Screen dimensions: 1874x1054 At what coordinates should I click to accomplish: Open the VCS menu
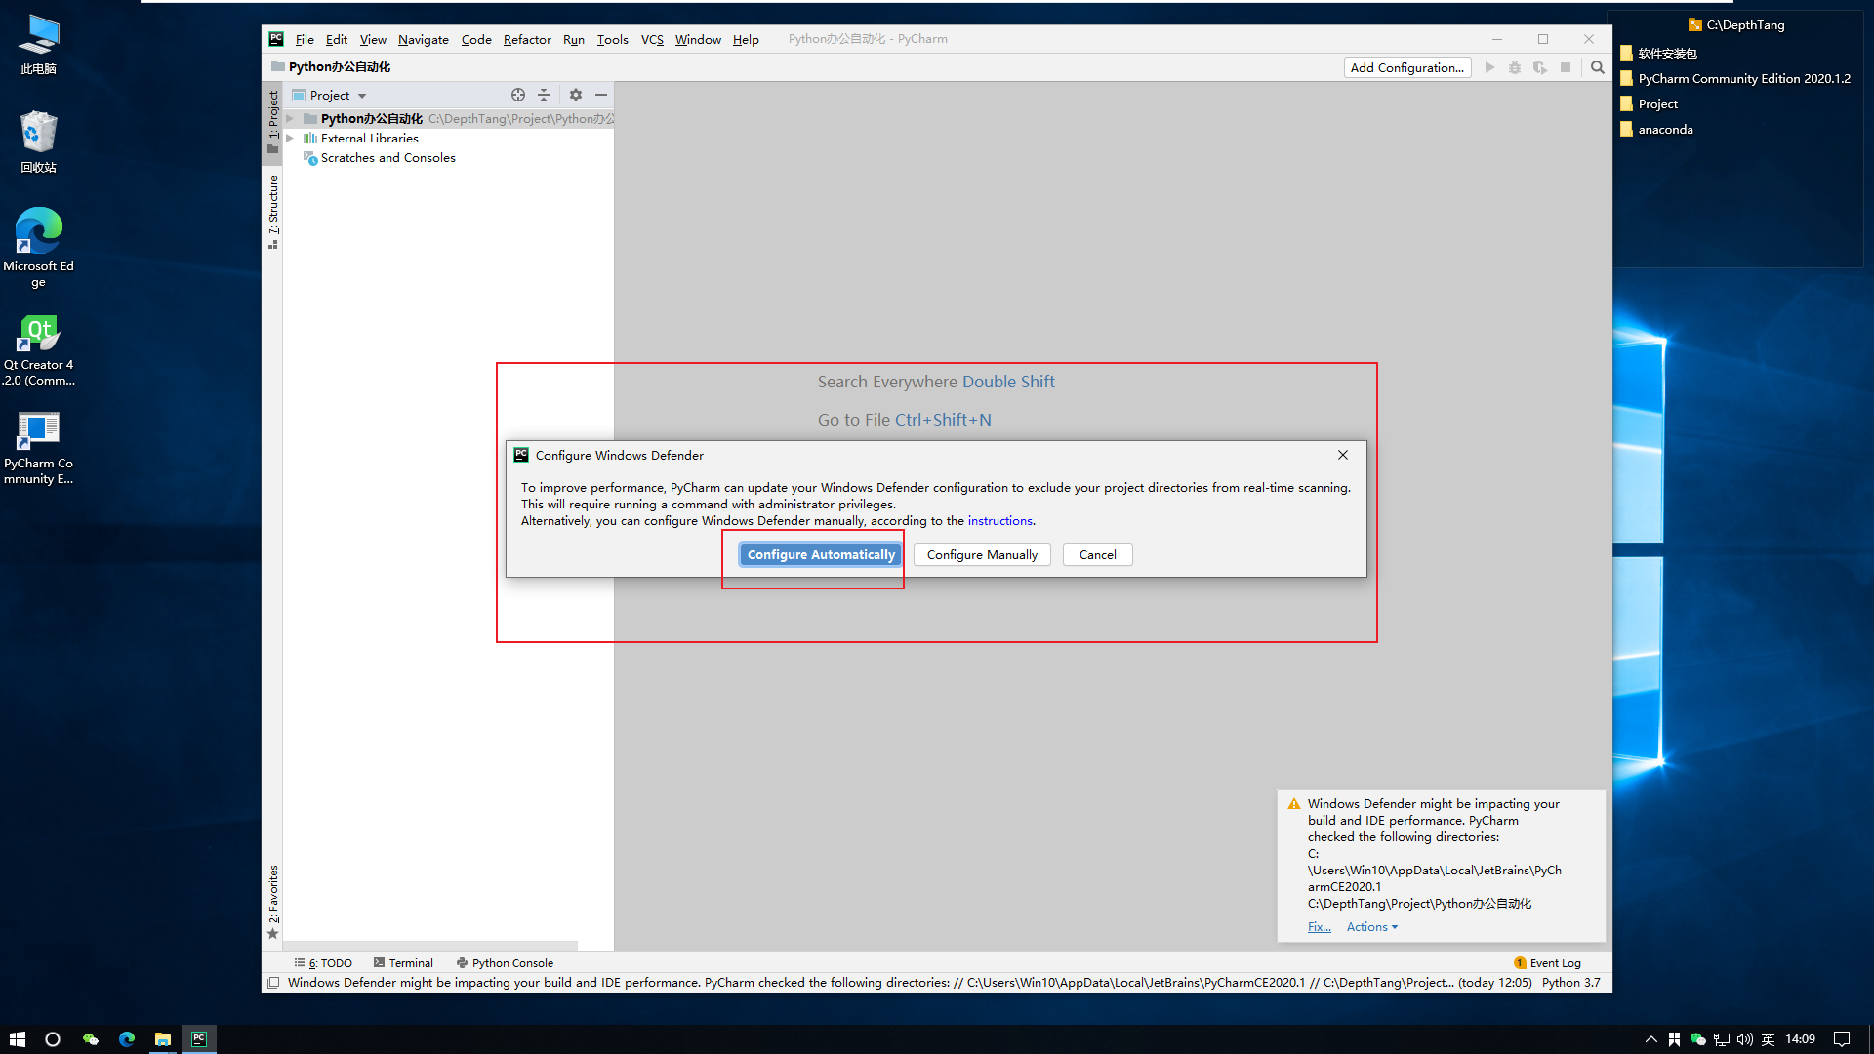point(652,39)
